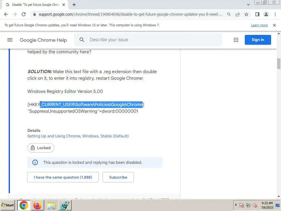Viewport: 281px width, 211px height.
Task: Open the cubes app taskbar icon
Action: tap(65, 205)
